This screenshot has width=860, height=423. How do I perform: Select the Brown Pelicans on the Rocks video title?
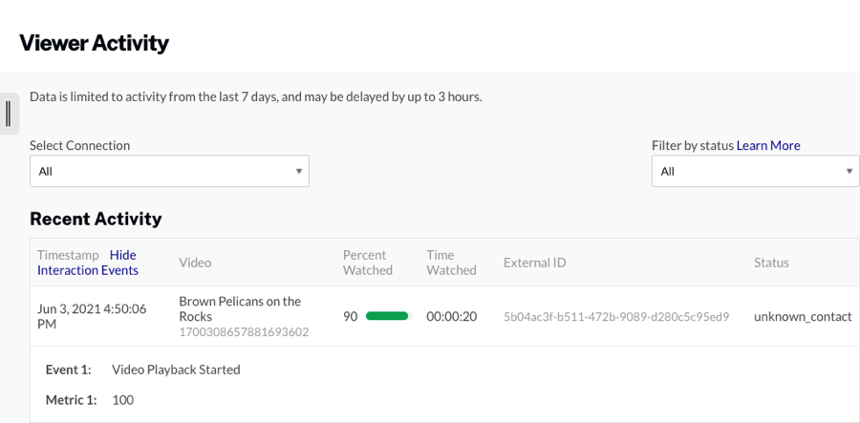[x=240, y=308]
